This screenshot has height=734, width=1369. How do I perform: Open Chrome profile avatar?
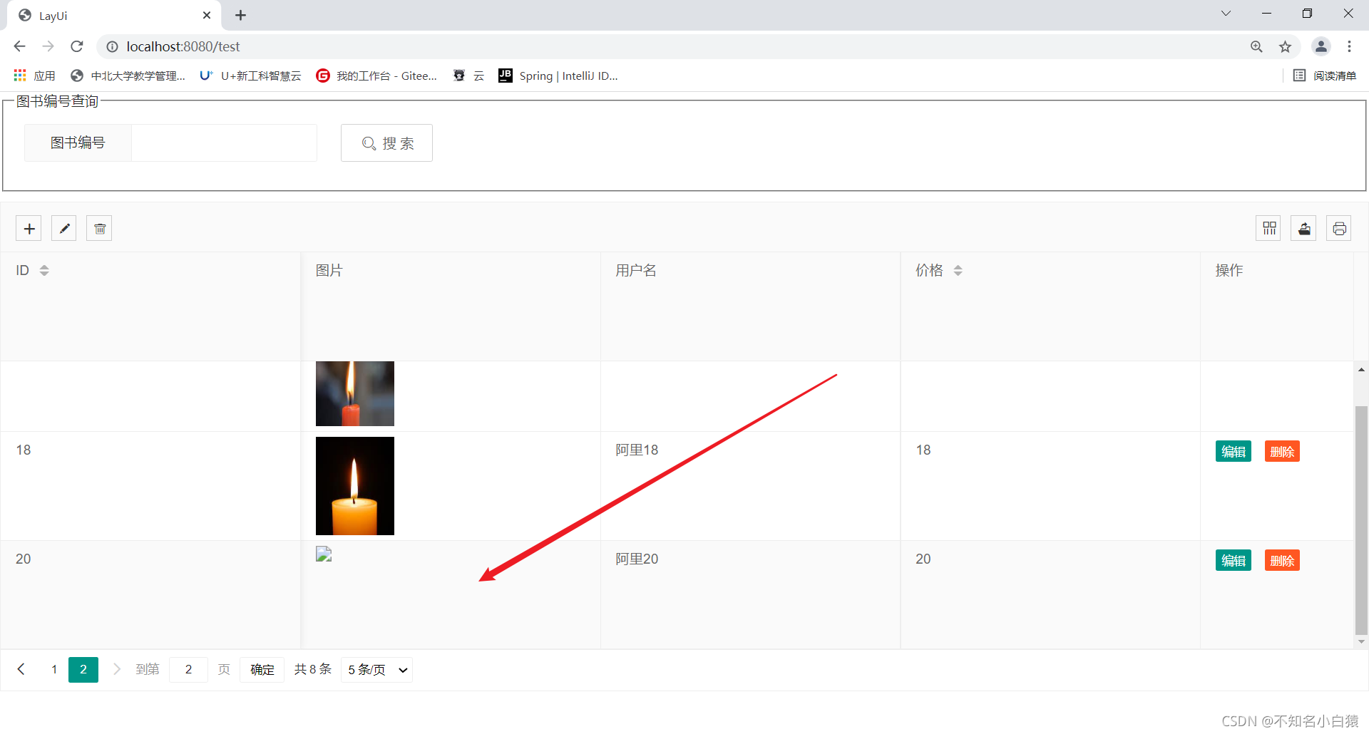click(1321, 46)
